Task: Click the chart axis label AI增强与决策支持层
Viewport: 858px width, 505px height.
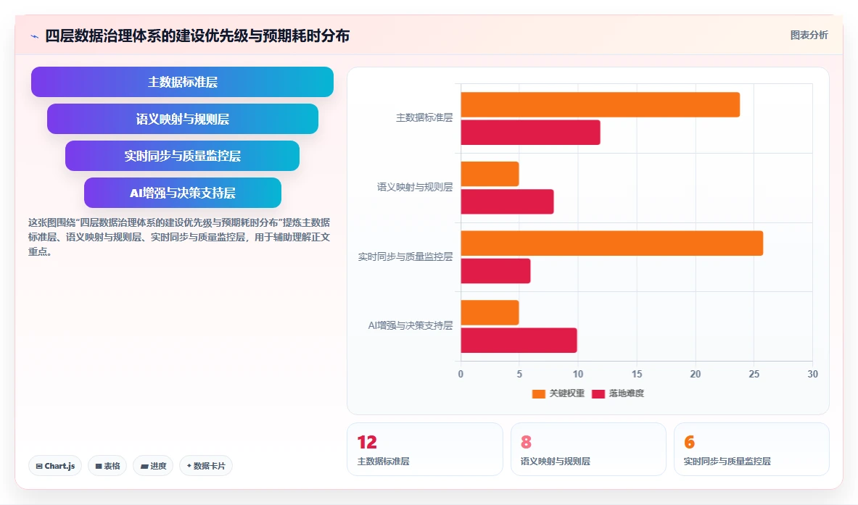Action: (x=411, y=326)
